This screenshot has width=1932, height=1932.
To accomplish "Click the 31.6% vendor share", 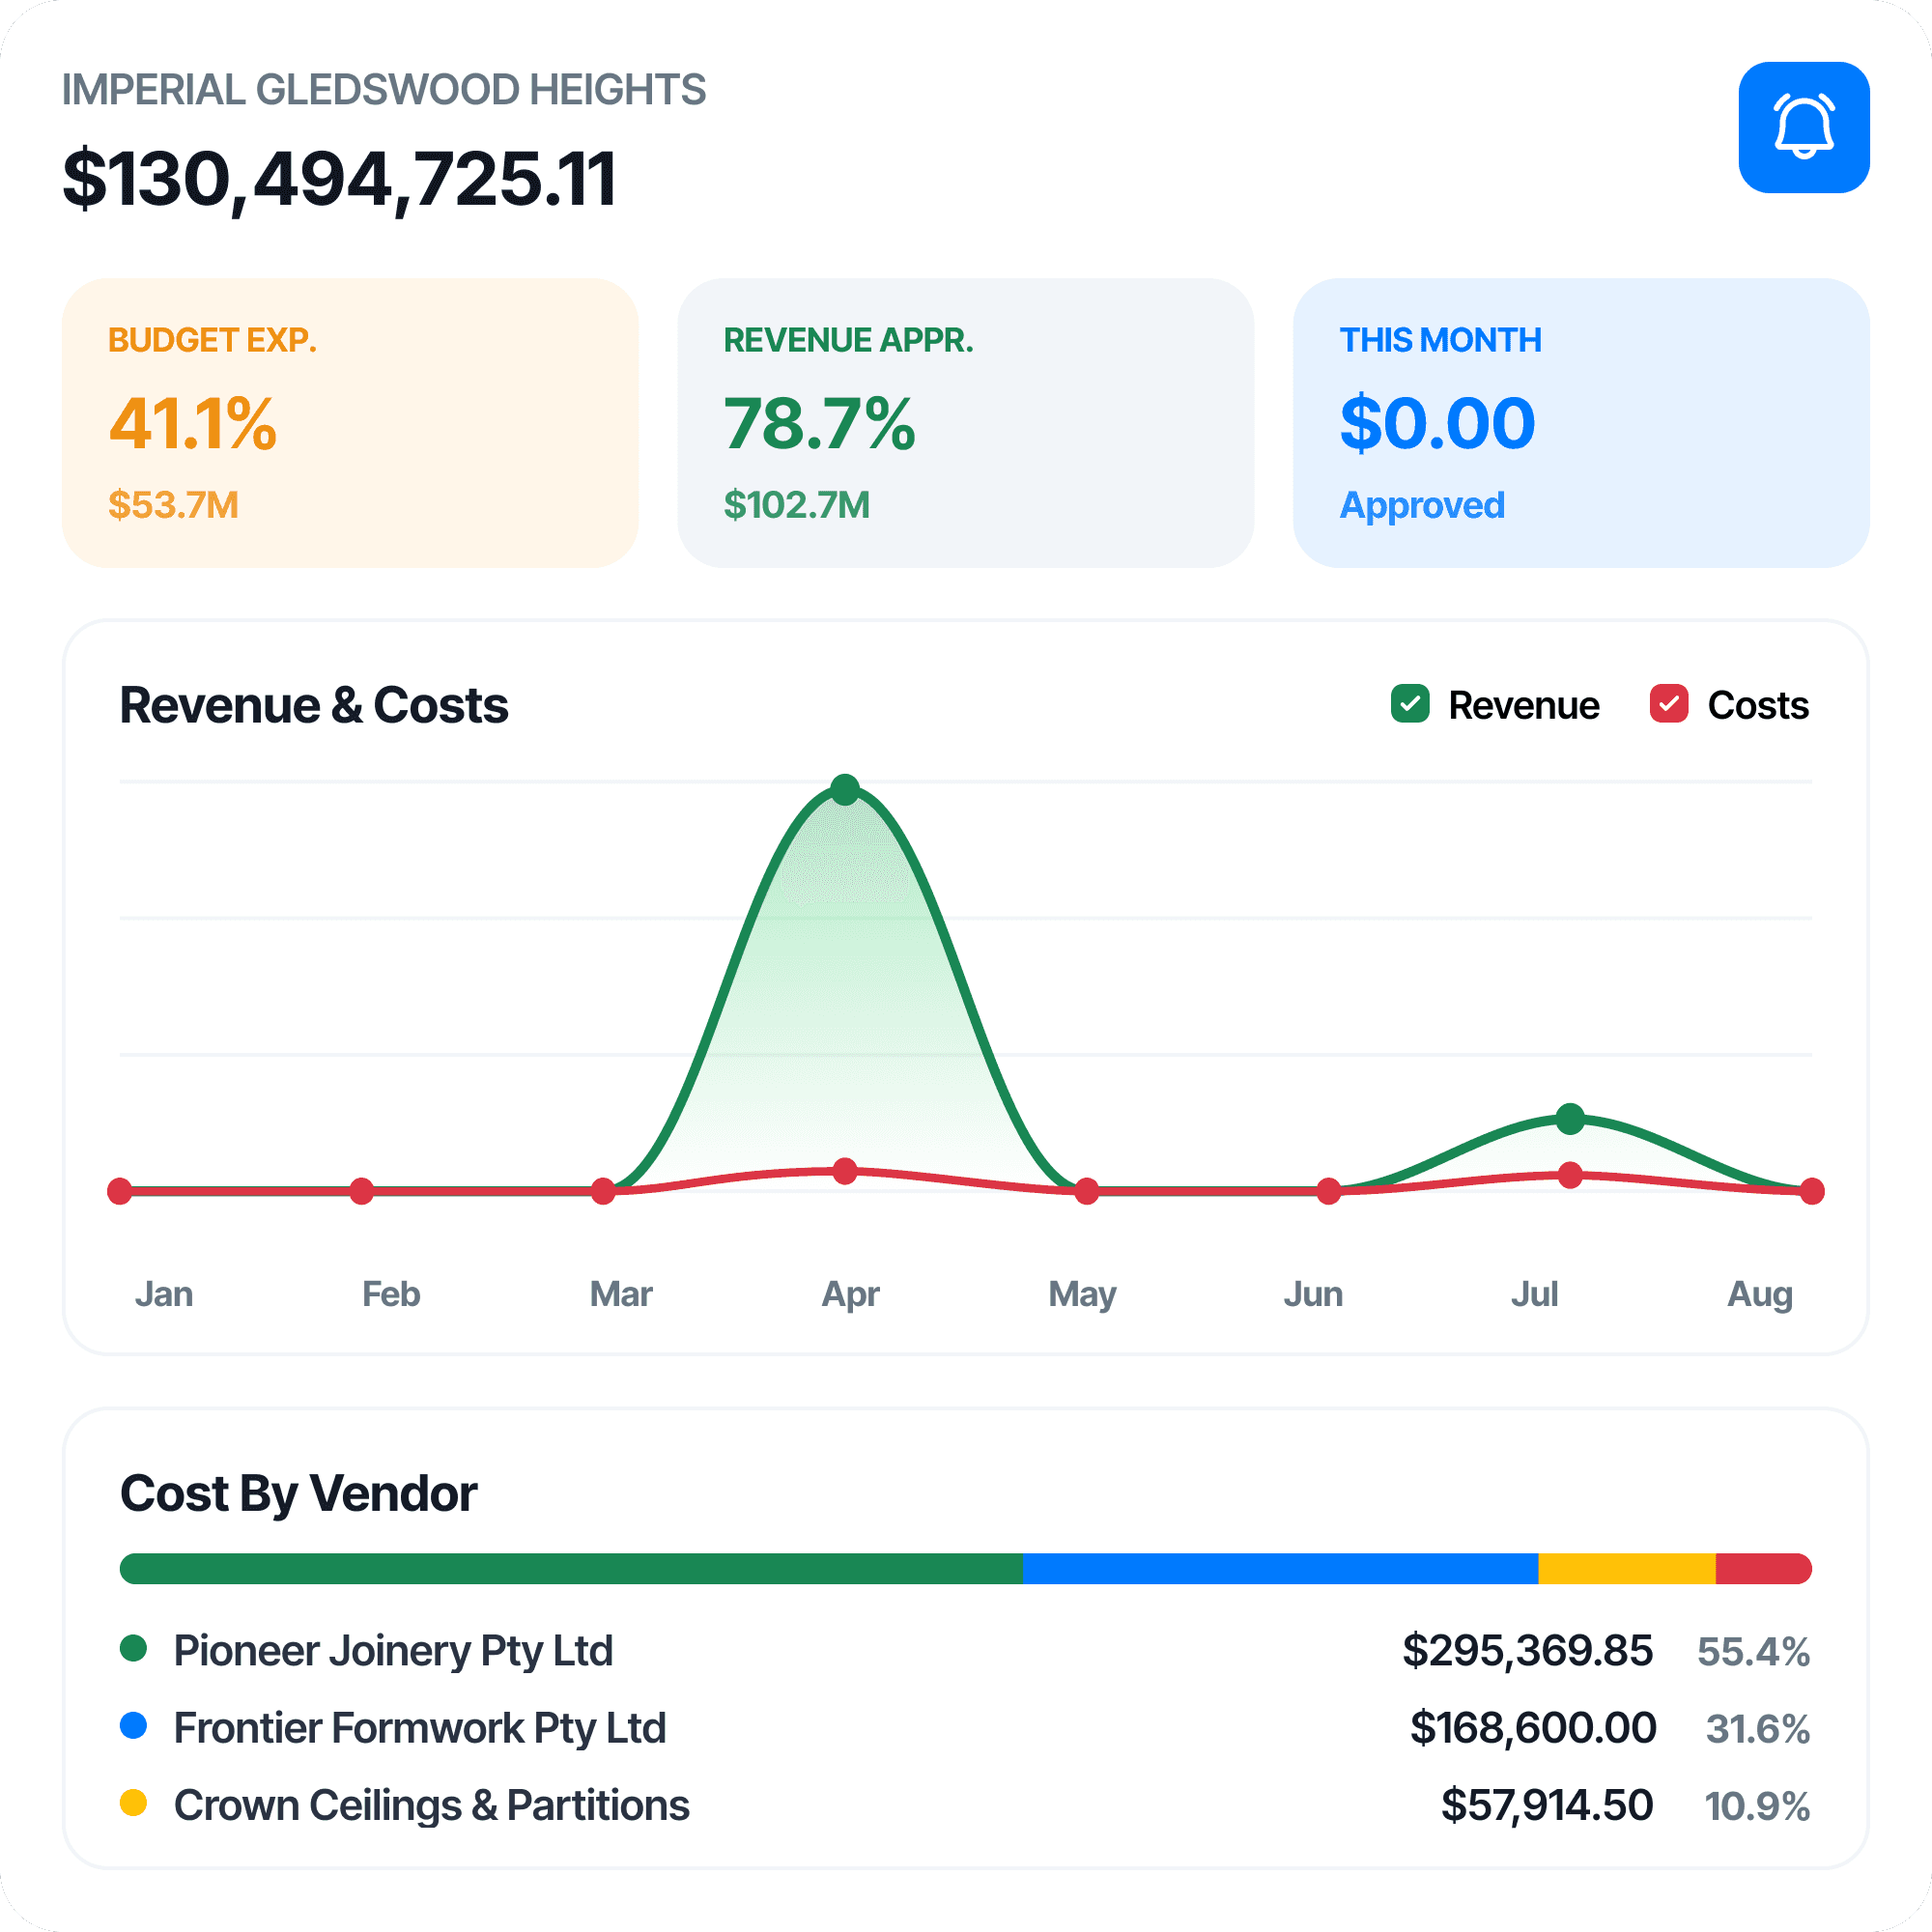I will (x=1758, y=1729).
